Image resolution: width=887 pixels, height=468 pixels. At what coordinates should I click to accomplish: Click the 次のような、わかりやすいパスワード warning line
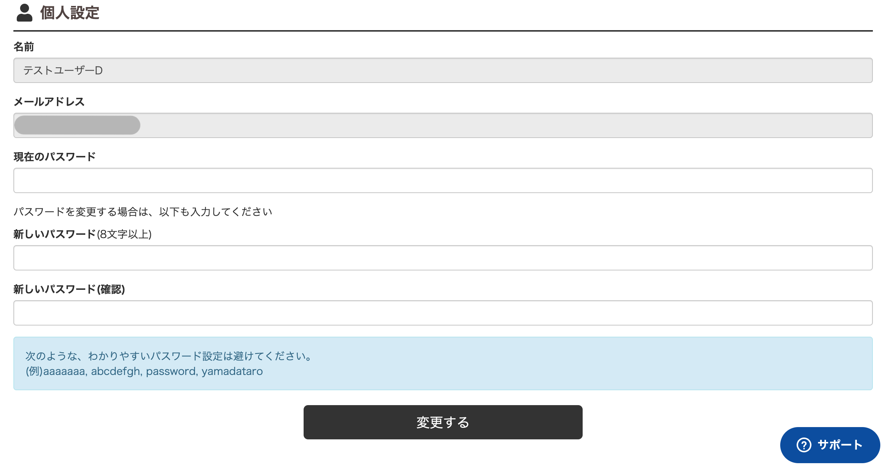pos(169,356)
